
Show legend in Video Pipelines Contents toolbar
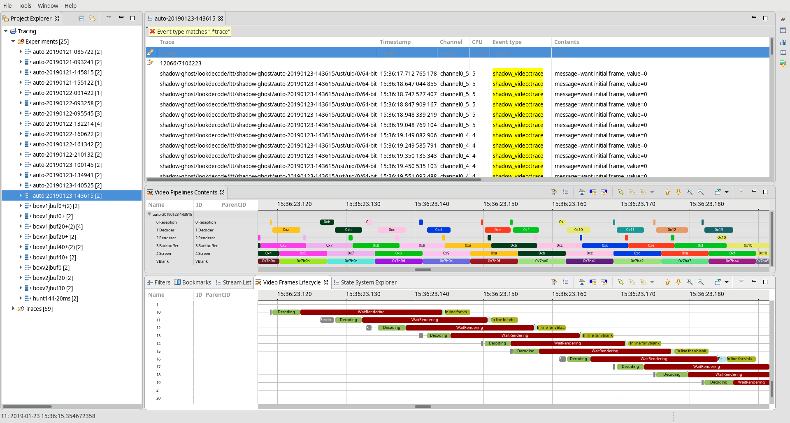565,192
